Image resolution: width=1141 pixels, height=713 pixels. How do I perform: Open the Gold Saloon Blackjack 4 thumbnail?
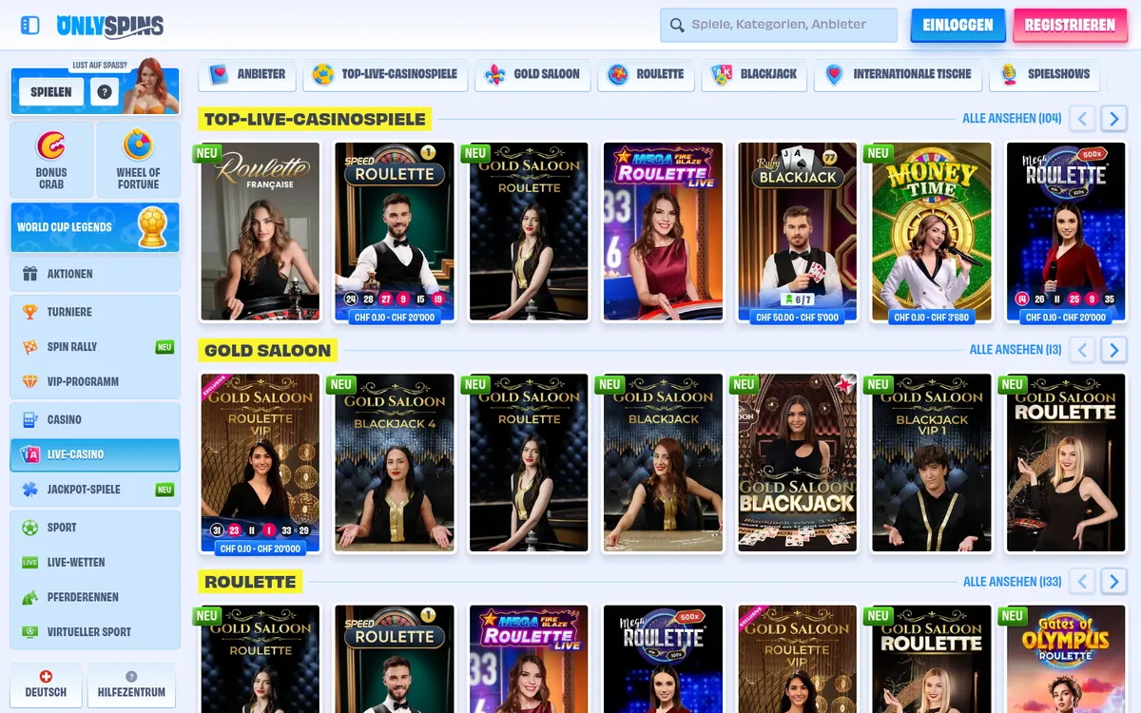point(395,463)
